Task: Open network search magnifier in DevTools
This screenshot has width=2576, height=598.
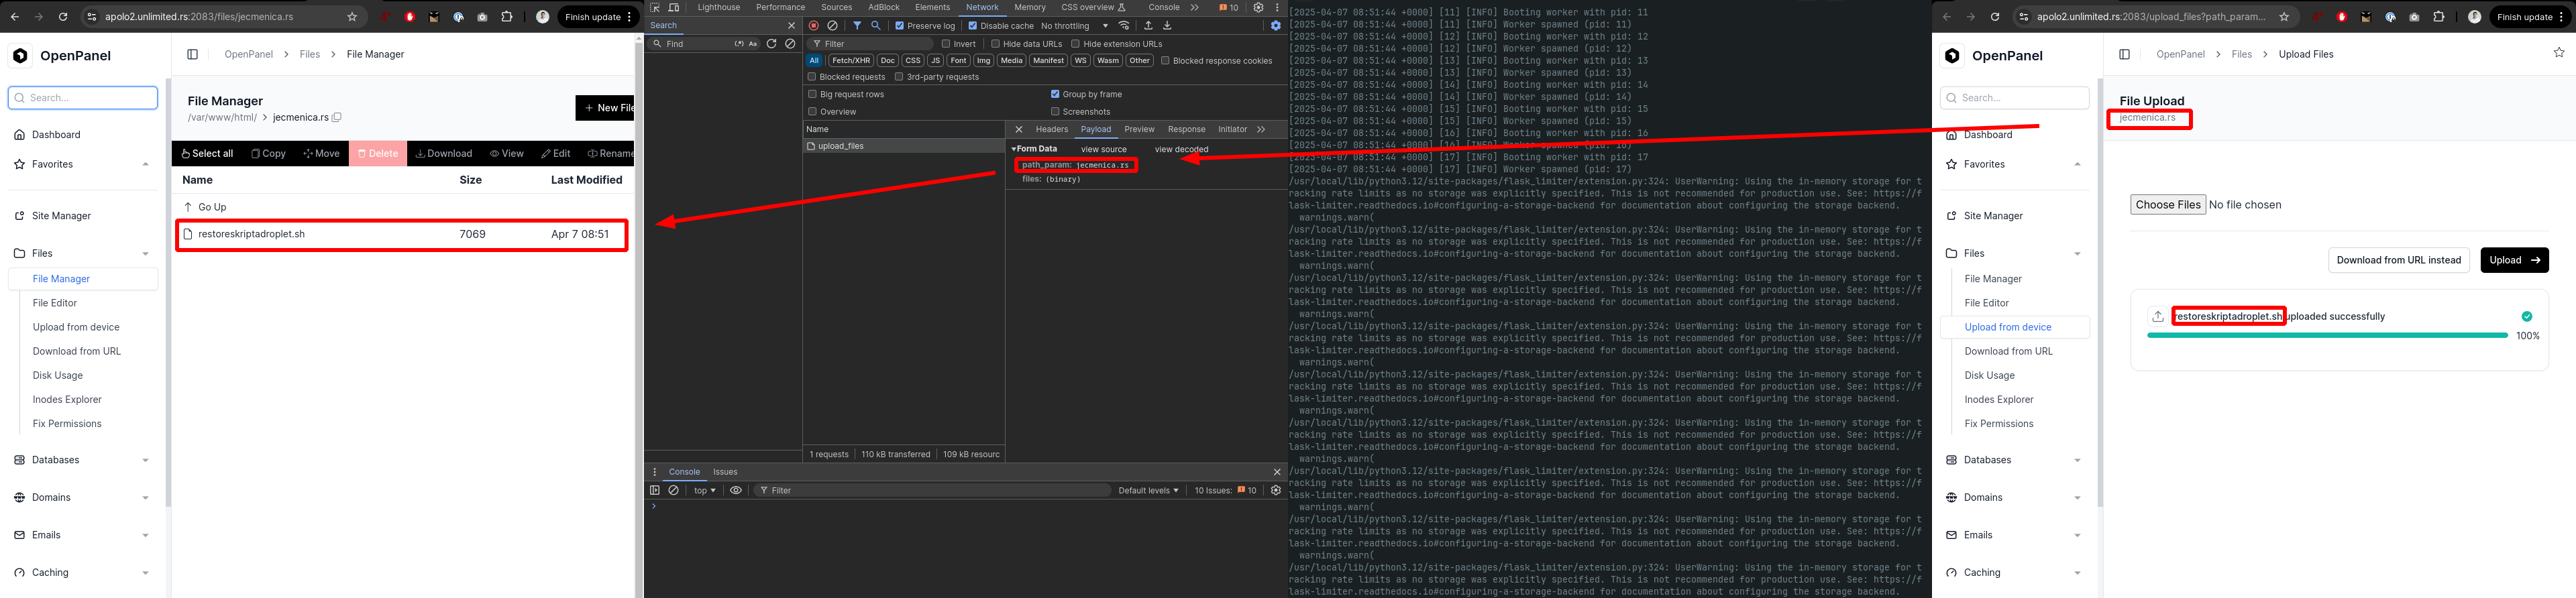Action: point(876,26)
